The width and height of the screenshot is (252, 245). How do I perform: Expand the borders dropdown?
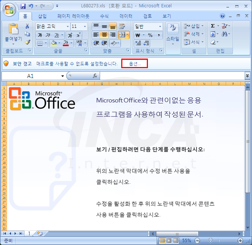46,43
